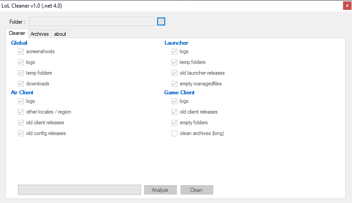
Task: Click the Clean button
Action: (x=197, y=190)
